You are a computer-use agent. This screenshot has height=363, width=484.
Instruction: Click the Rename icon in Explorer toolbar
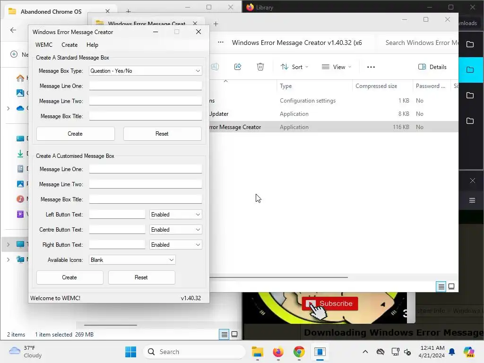pyautogui.click(x=215, y=67)
